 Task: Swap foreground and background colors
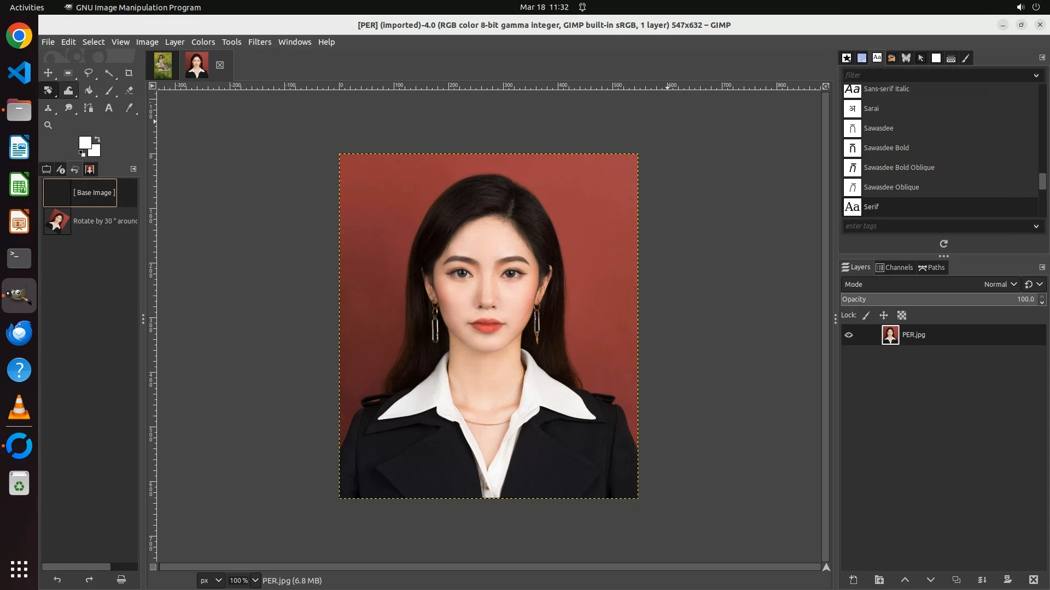point(97,139)
